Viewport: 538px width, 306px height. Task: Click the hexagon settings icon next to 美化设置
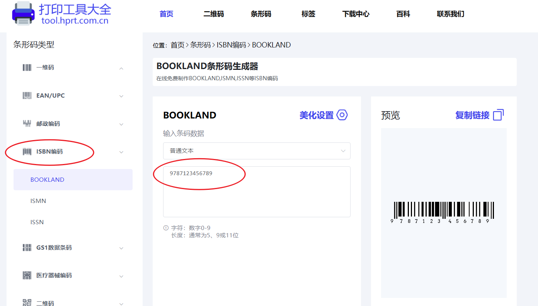coord(342,115)
